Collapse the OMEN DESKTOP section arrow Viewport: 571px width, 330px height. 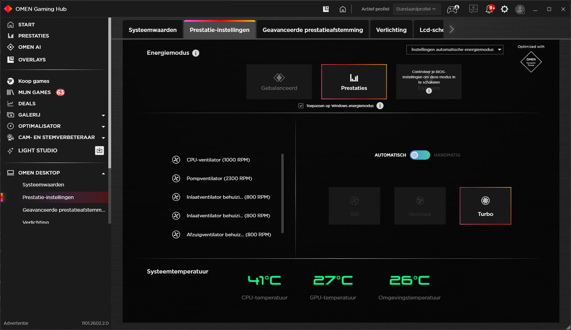click(103, 173)
